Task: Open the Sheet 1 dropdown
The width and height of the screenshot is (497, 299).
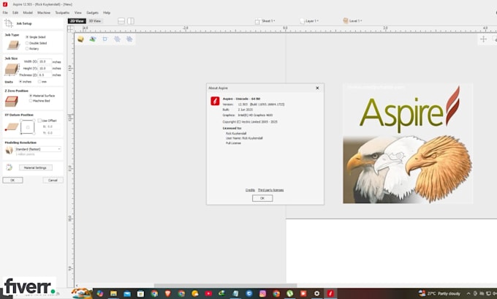Action: 265,21
